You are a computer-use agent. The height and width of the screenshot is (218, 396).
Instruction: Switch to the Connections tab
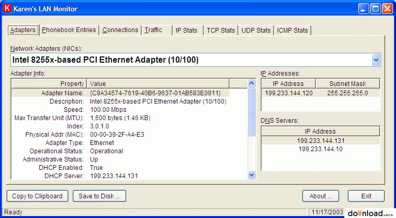pos(120,30)
